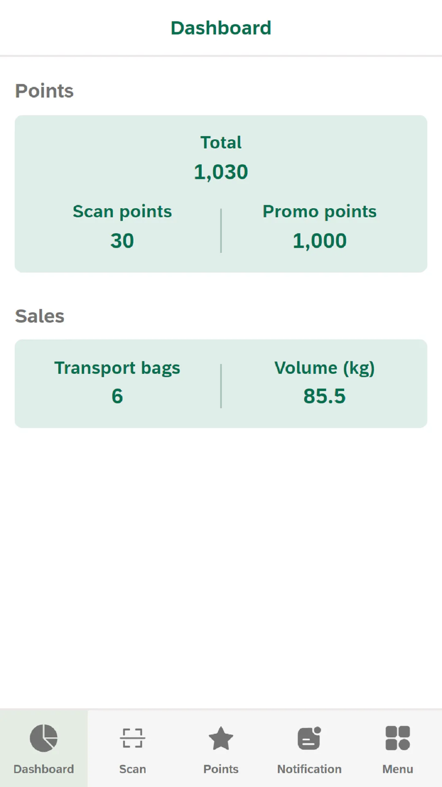Switch to the Points tab label
Screen dimensions: 442x787
(221, 769)
